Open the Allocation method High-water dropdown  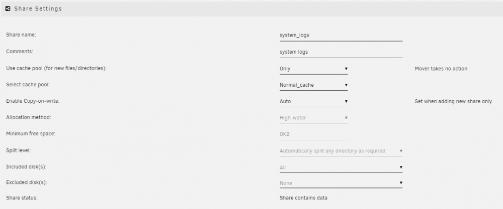(x=314, y=118)
